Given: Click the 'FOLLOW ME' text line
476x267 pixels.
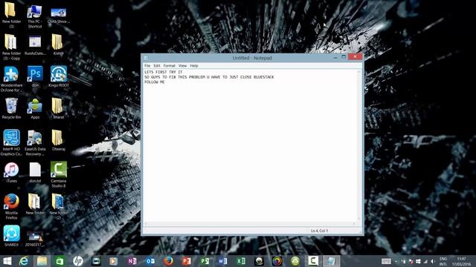Looking at the screenshot, I should click(x=155, y=82).
